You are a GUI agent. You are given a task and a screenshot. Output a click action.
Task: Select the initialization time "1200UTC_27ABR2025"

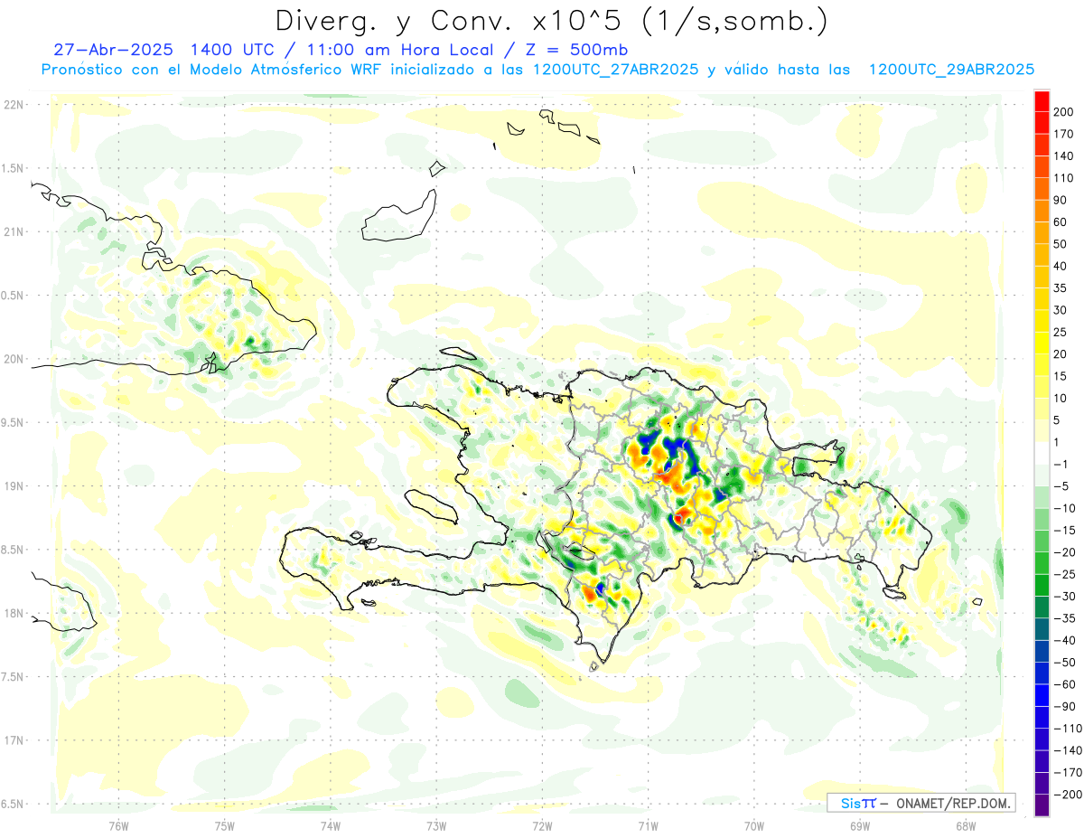pyautogui.click(x=616, y=70)
